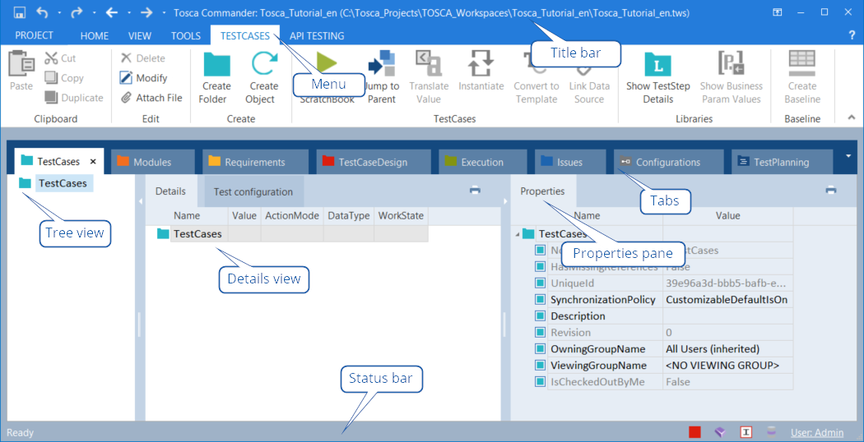Click the Duplicate button
The image size is (864, 442).
click(x=74, y=98)
